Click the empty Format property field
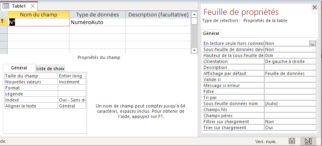The image size is (322, 146). (x=72, y=88)
